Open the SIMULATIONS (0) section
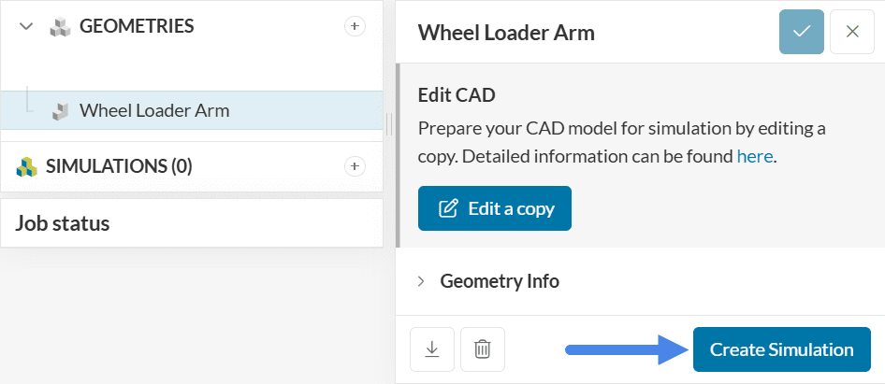885x384 pixels. [x=119, y=166]
